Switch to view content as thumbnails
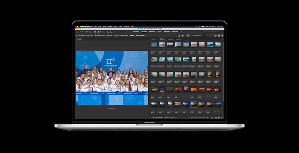The image size is (299, 153). [216, 118]
